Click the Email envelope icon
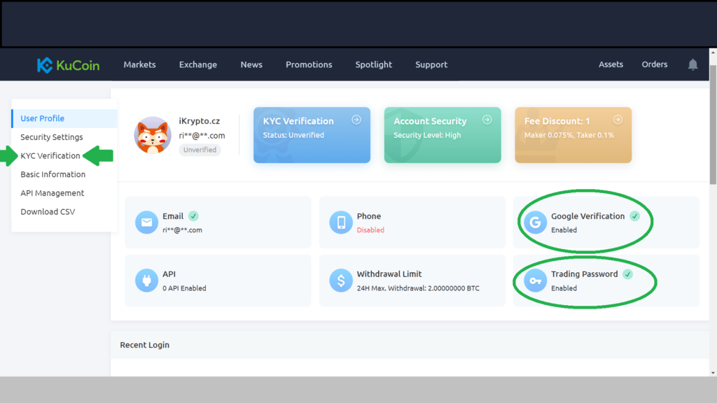 pos(146,222)
